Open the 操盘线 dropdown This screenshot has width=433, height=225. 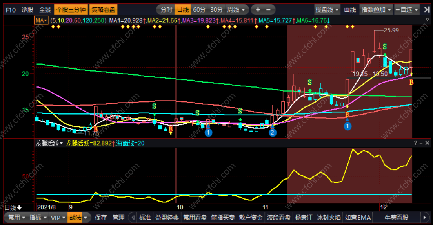click(x=327, y=10)
